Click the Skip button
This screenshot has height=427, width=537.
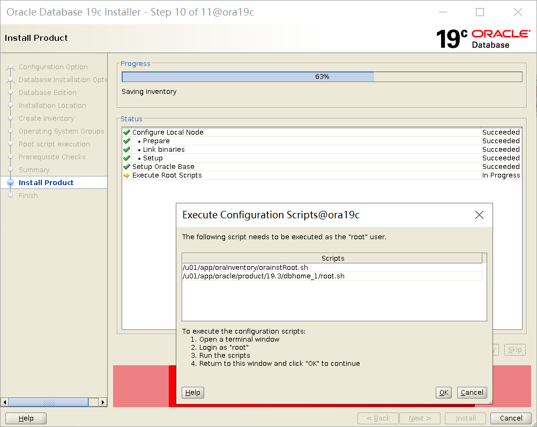[514, 350]
